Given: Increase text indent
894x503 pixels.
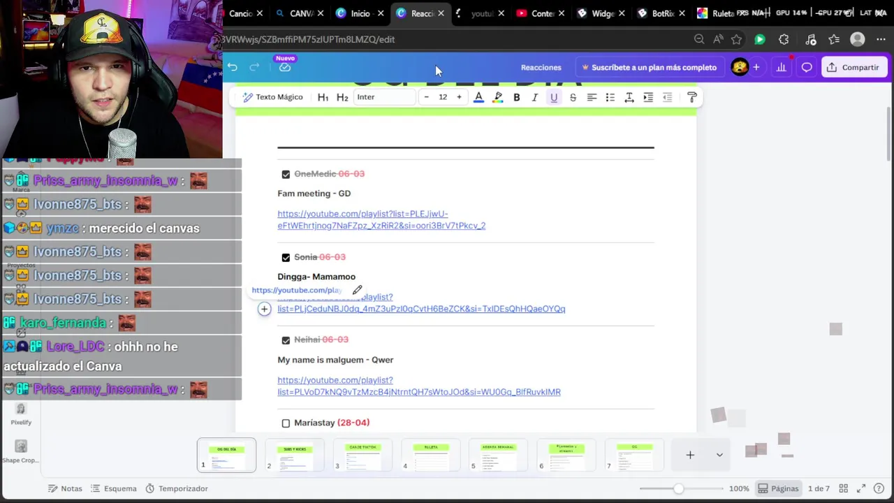Looking at the screenshot, I should click(x=648, y=97).
